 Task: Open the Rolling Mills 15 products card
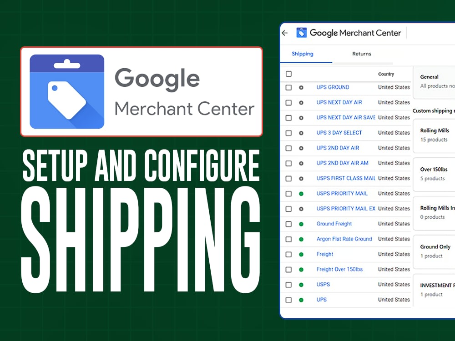(x=435, y=135)
